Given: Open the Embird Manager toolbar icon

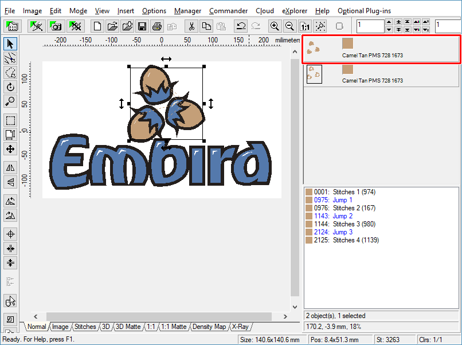Looking at the screenshot, I should [x=12, y=26].
